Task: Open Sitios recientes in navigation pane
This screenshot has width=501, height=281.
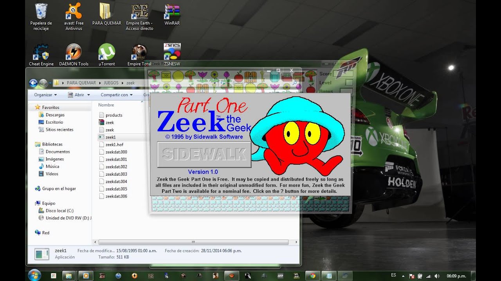Action: pyautogui.click(x=59, y=130)
